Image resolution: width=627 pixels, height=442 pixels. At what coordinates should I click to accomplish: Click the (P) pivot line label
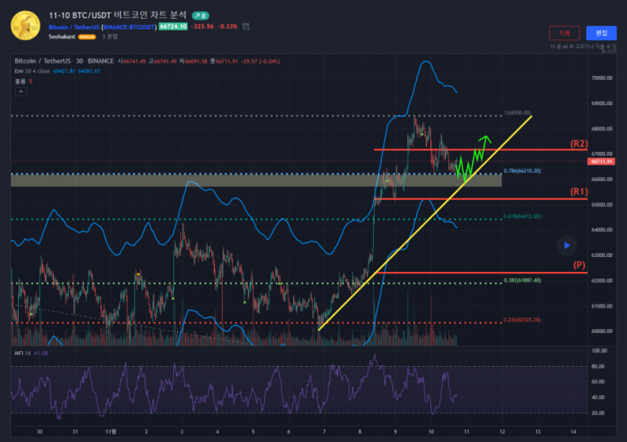tap(580, 266)
